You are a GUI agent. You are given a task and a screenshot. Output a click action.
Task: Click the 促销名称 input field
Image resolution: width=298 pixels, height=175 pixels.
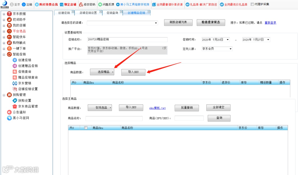(x=127, y=39)
